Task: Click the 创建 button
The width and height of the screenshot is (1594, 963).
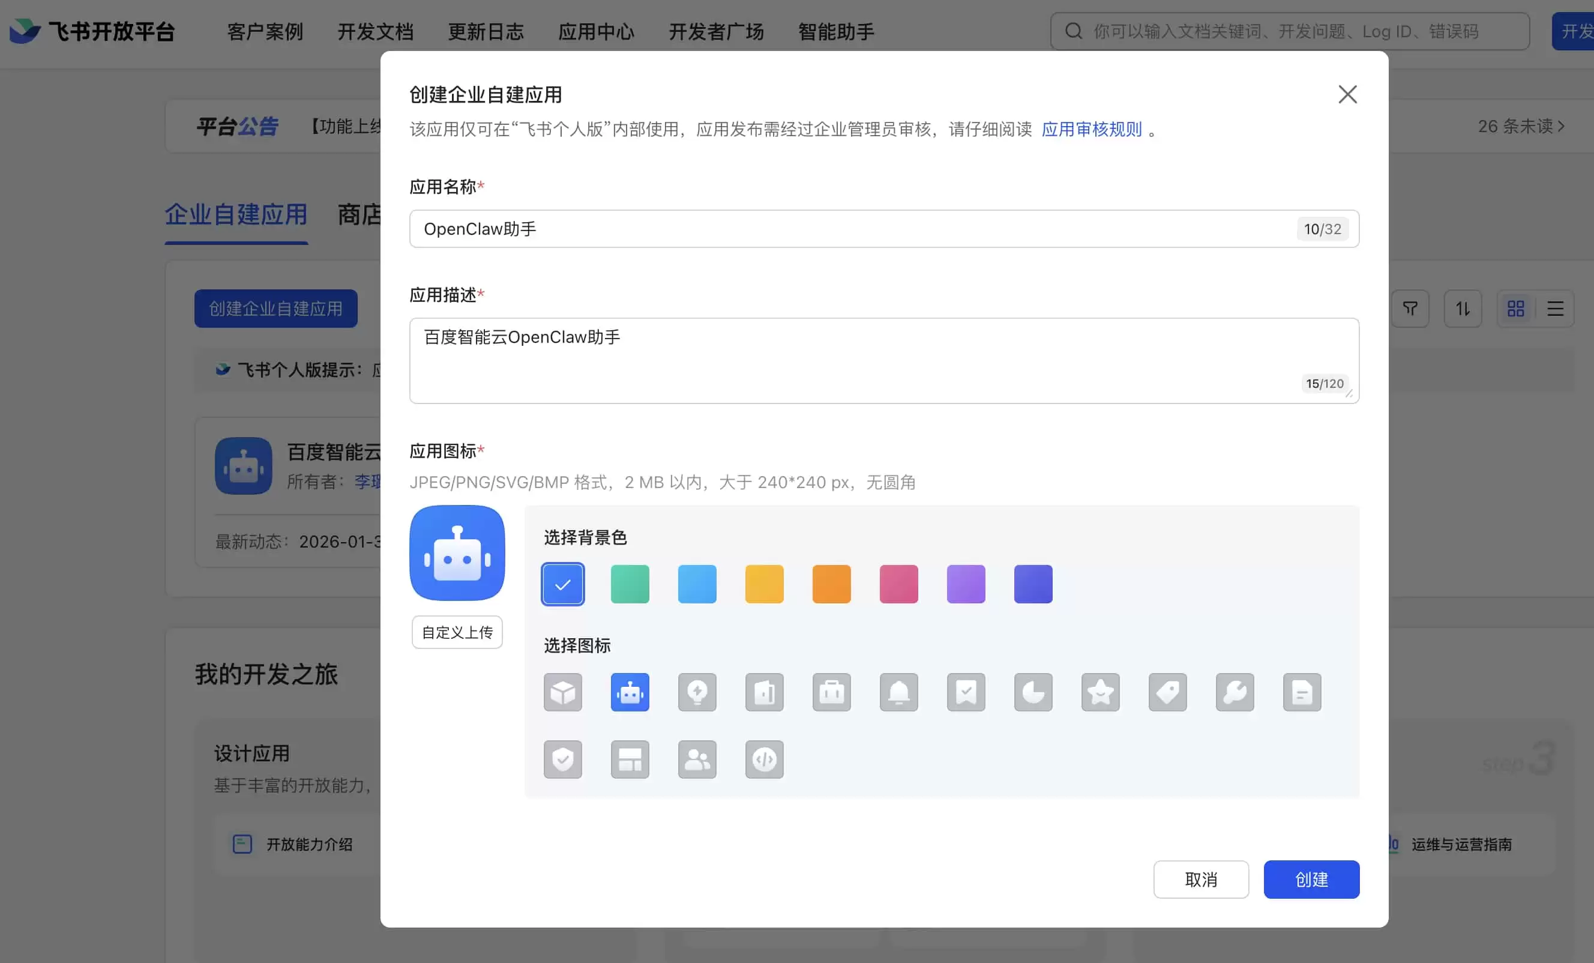Action: tap(1311, 879)
